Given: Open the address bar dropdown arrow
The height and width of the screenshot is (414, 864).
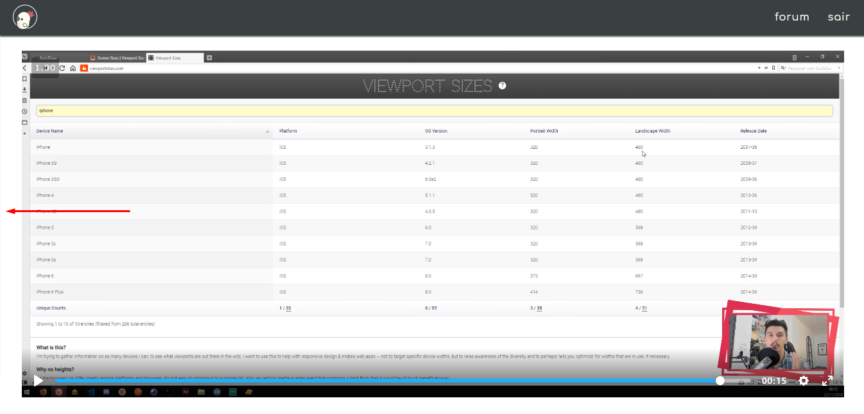Looking at the screenshot, I should 759,68.
